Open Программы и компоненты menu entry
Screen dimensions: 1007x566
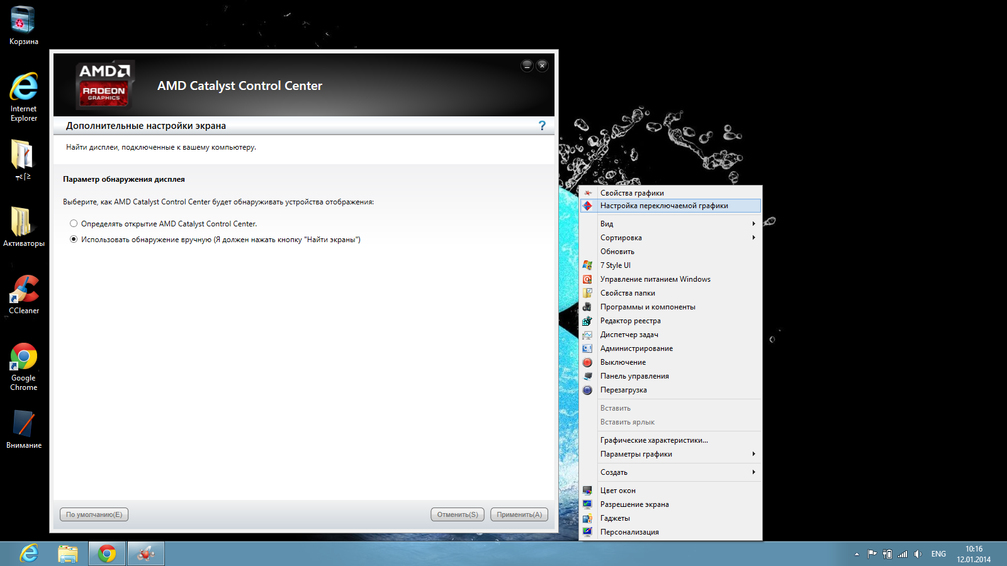pyautogui.click(x=670, y=307)
